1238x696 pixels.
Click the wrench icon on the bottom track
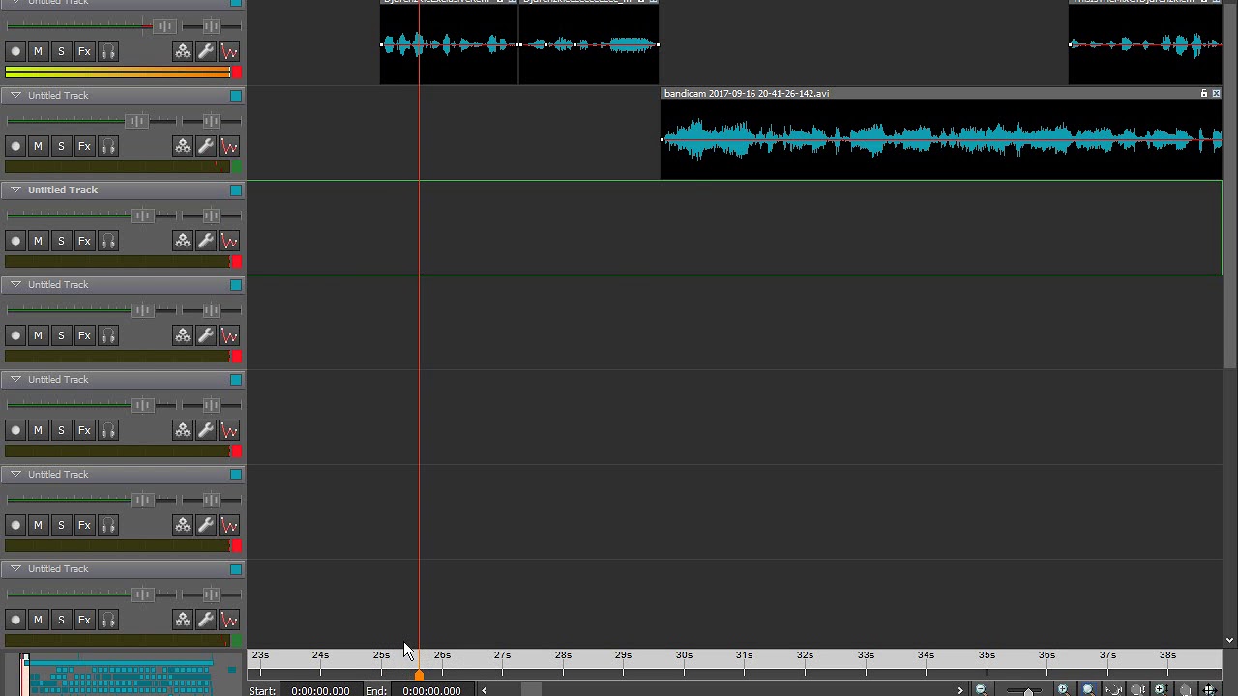[206, 620]
